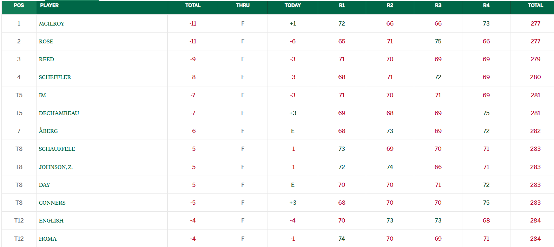Screen dimensions: 554x247
Task: Click the PLAYER column header
Action: 50,5
